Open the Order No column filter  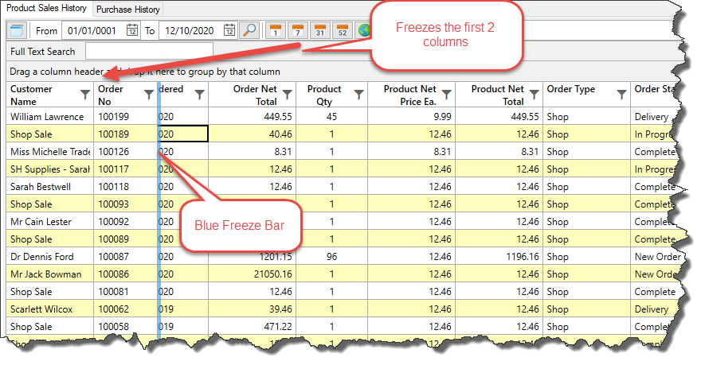(149, 95)
